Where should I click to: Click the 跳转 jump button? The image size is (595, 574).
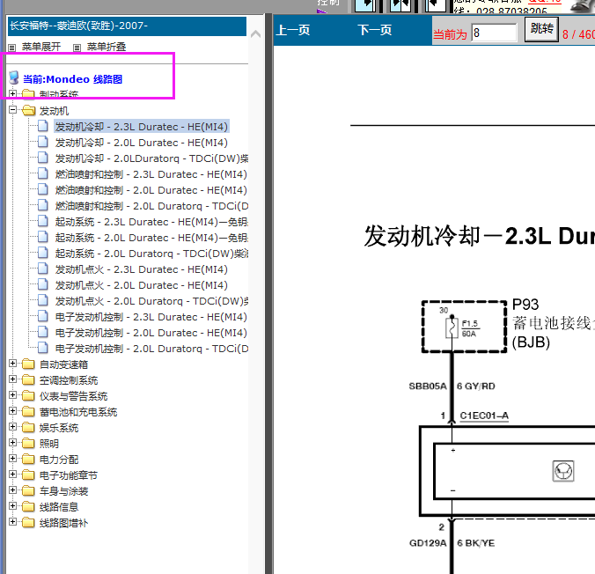click(x=541, y=29)
